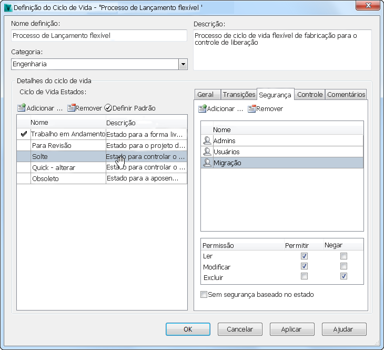Viewport: 384px width, 350px height.
Task: Select the Trabalho em Andamento state
Action: pyautogui.click(x=102, y=134)
